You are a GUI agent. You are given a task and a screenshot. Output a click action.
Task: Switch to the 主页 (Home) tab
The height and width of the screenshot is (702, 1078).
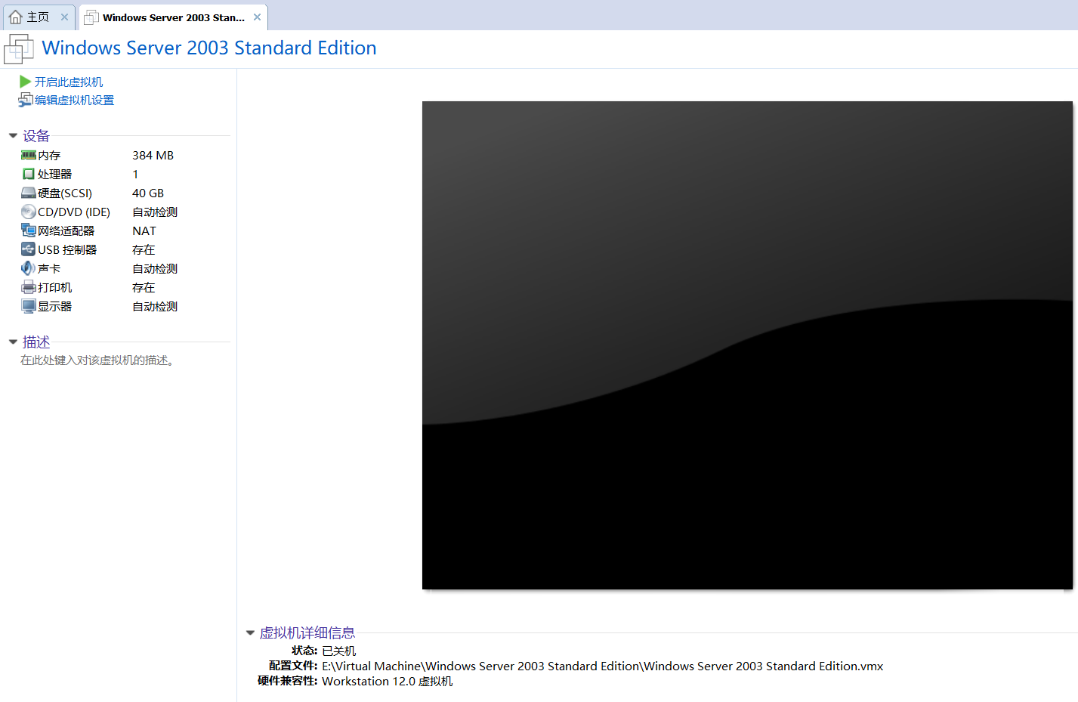point(38,17)
